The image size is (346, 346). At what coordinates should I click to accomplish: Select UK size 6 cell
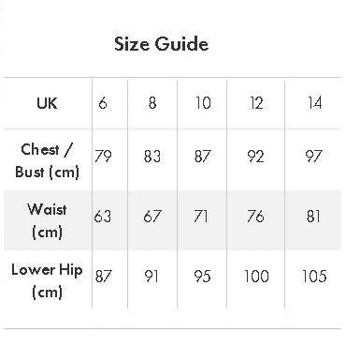103,103
